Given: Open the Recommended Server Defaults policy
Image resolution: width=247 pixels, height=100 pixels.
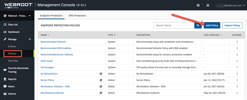Looking at the screenshot, I should (x=57, y=55).
